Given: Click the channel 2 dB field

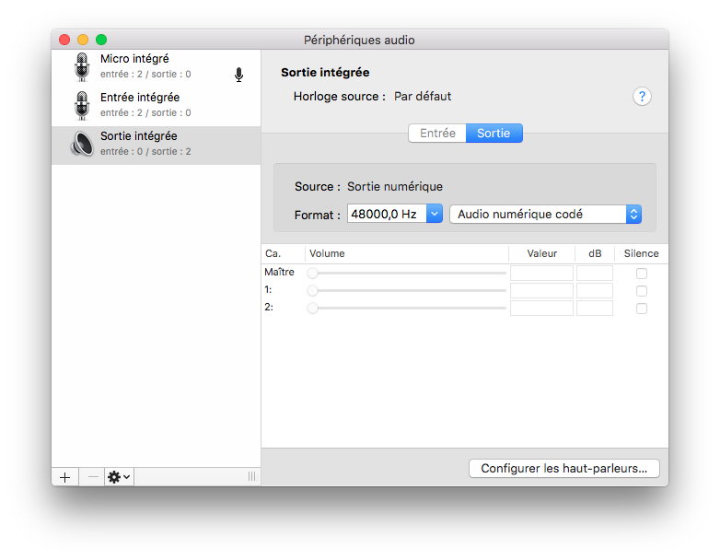Looking at the screenshot, I should [x=595, y=309].
